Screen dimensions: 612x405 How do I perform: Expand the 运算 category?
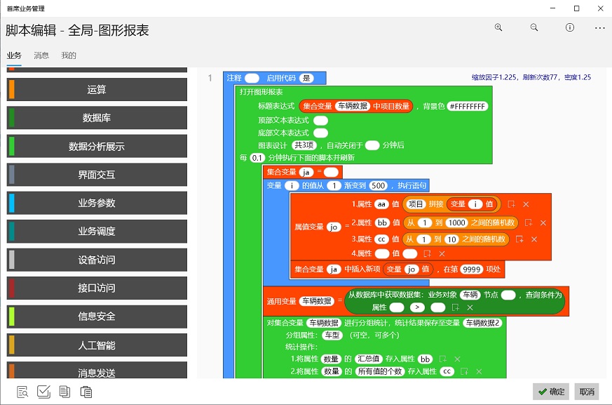(97, 90)
